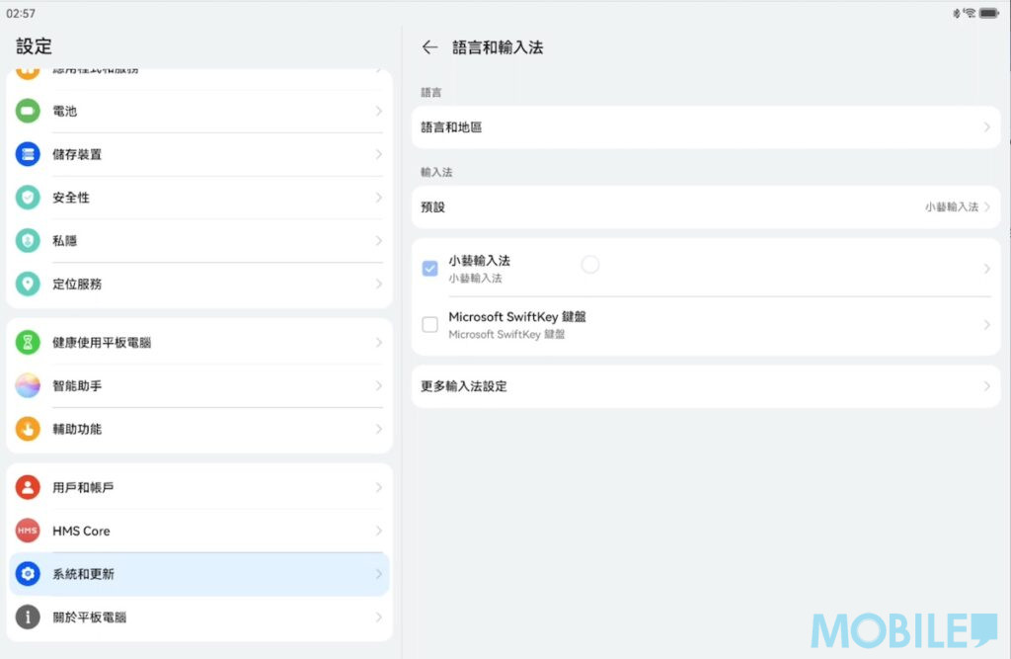Tap the accessibility (輔助功能) hand icon
The width and height of the screenshot is (1011, 659).
click(28, 429)
